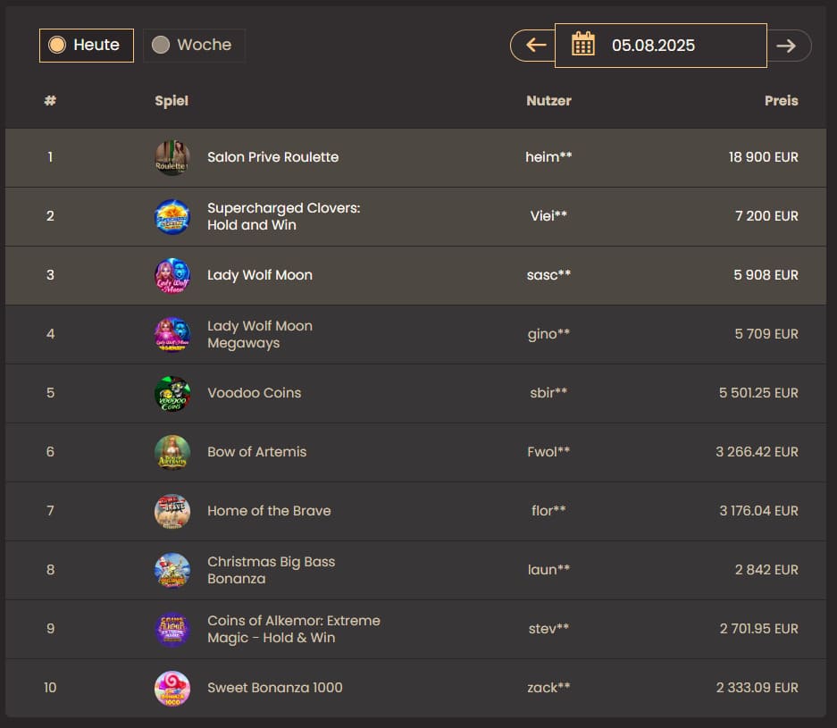
Task: Click the Voodoo Coins title
Action: tap(254, 393)
